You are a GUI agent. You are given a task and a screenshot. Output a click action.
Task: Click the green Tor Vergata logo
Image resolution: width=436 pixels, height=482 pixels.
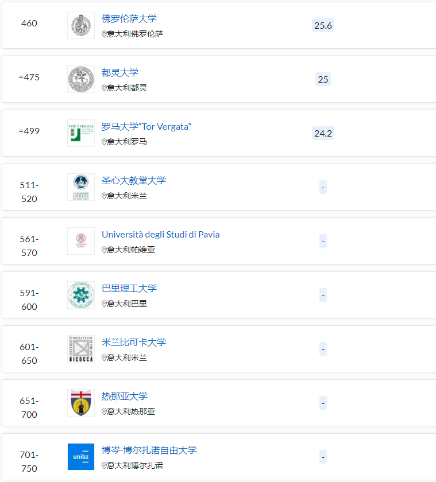[x=81, y=133]
